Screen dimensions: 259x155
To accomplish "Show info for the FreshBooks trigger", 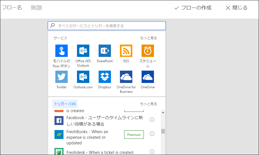I will [152, 134].
